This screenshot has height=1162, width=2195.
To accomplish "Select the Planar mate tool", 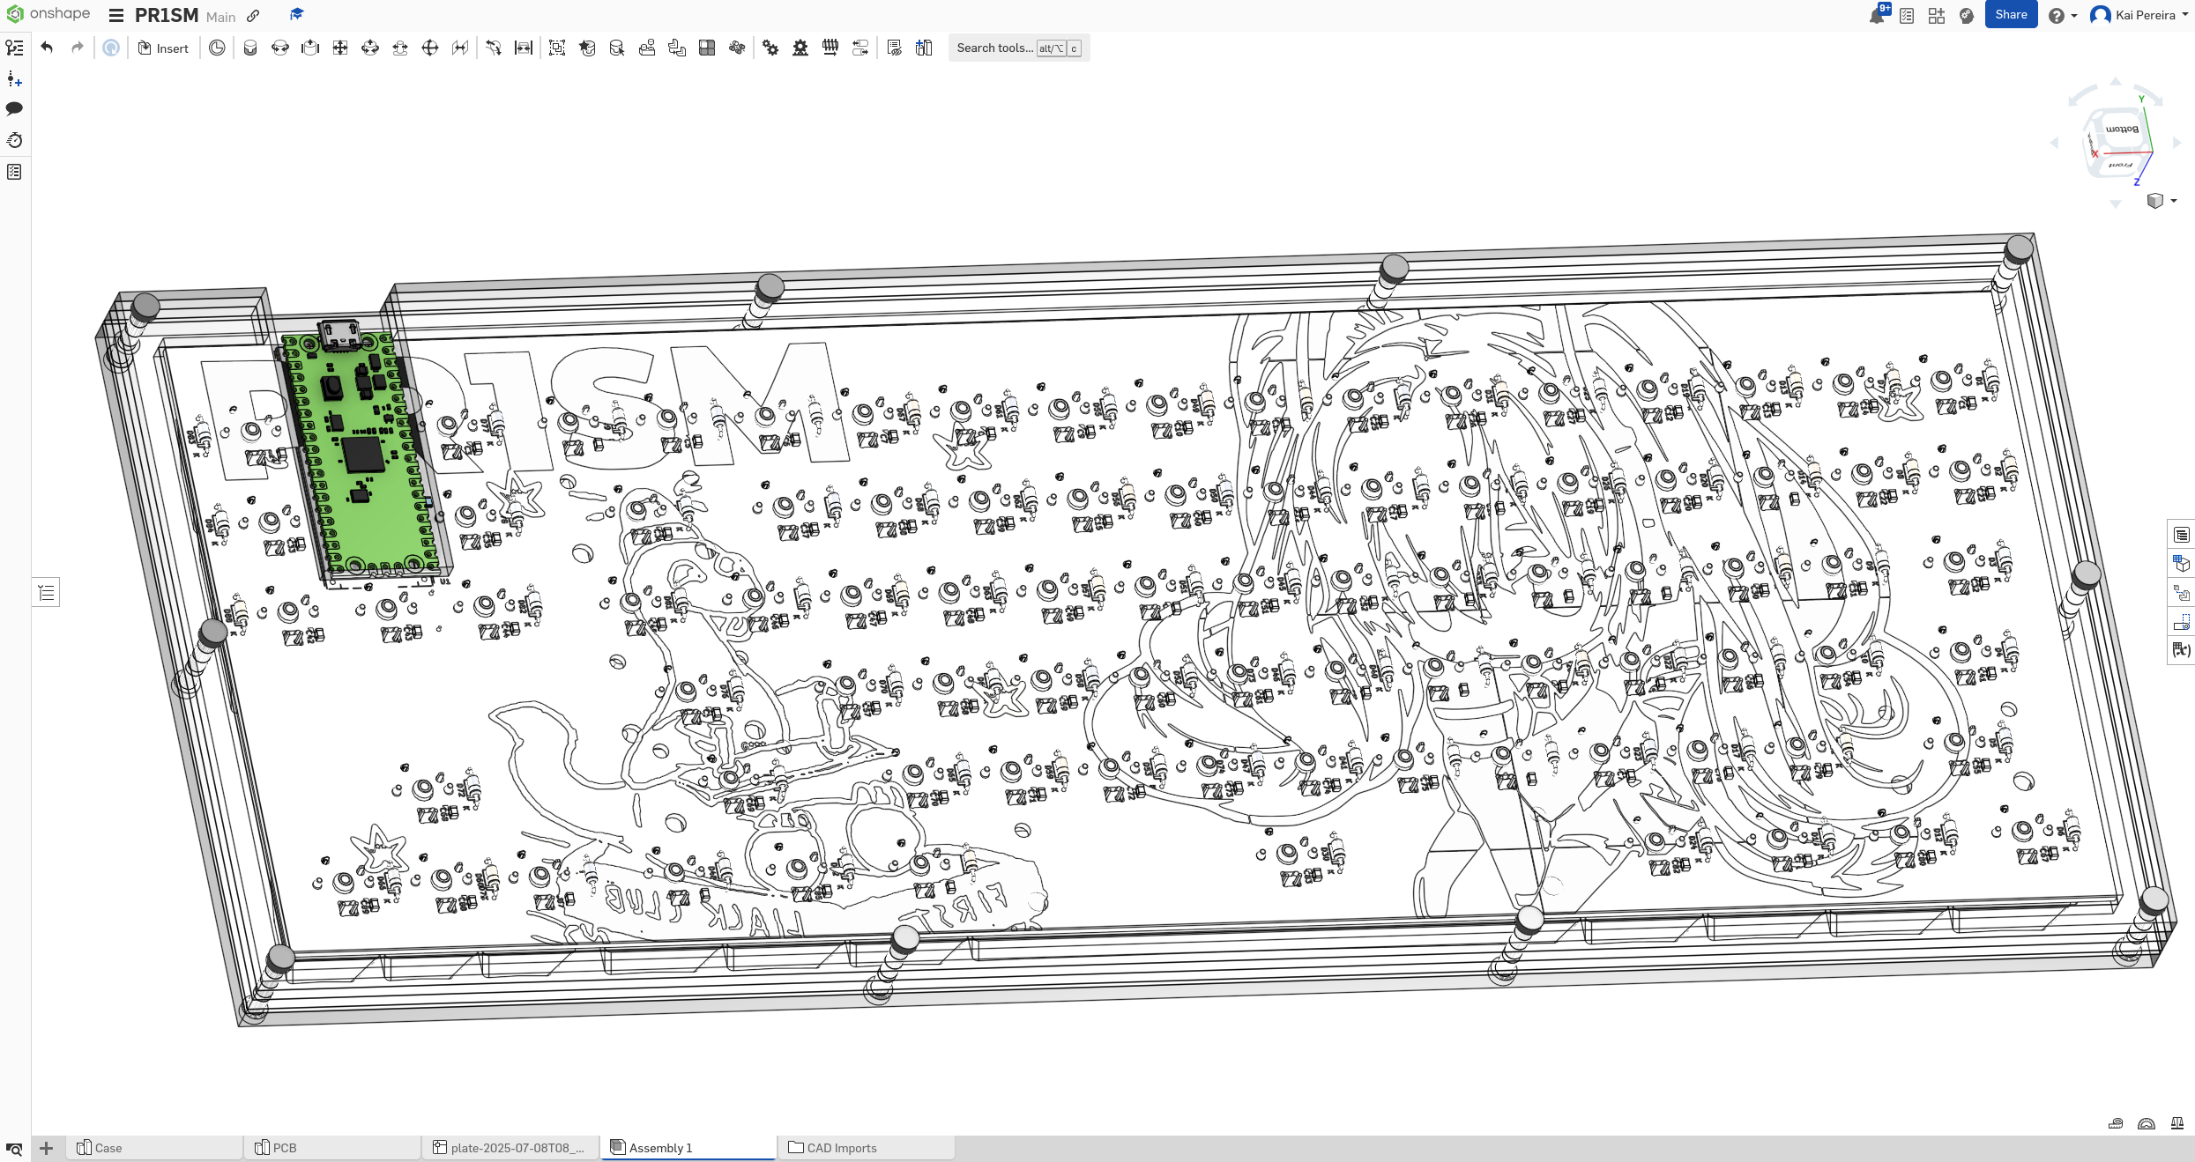I will 340,48.
